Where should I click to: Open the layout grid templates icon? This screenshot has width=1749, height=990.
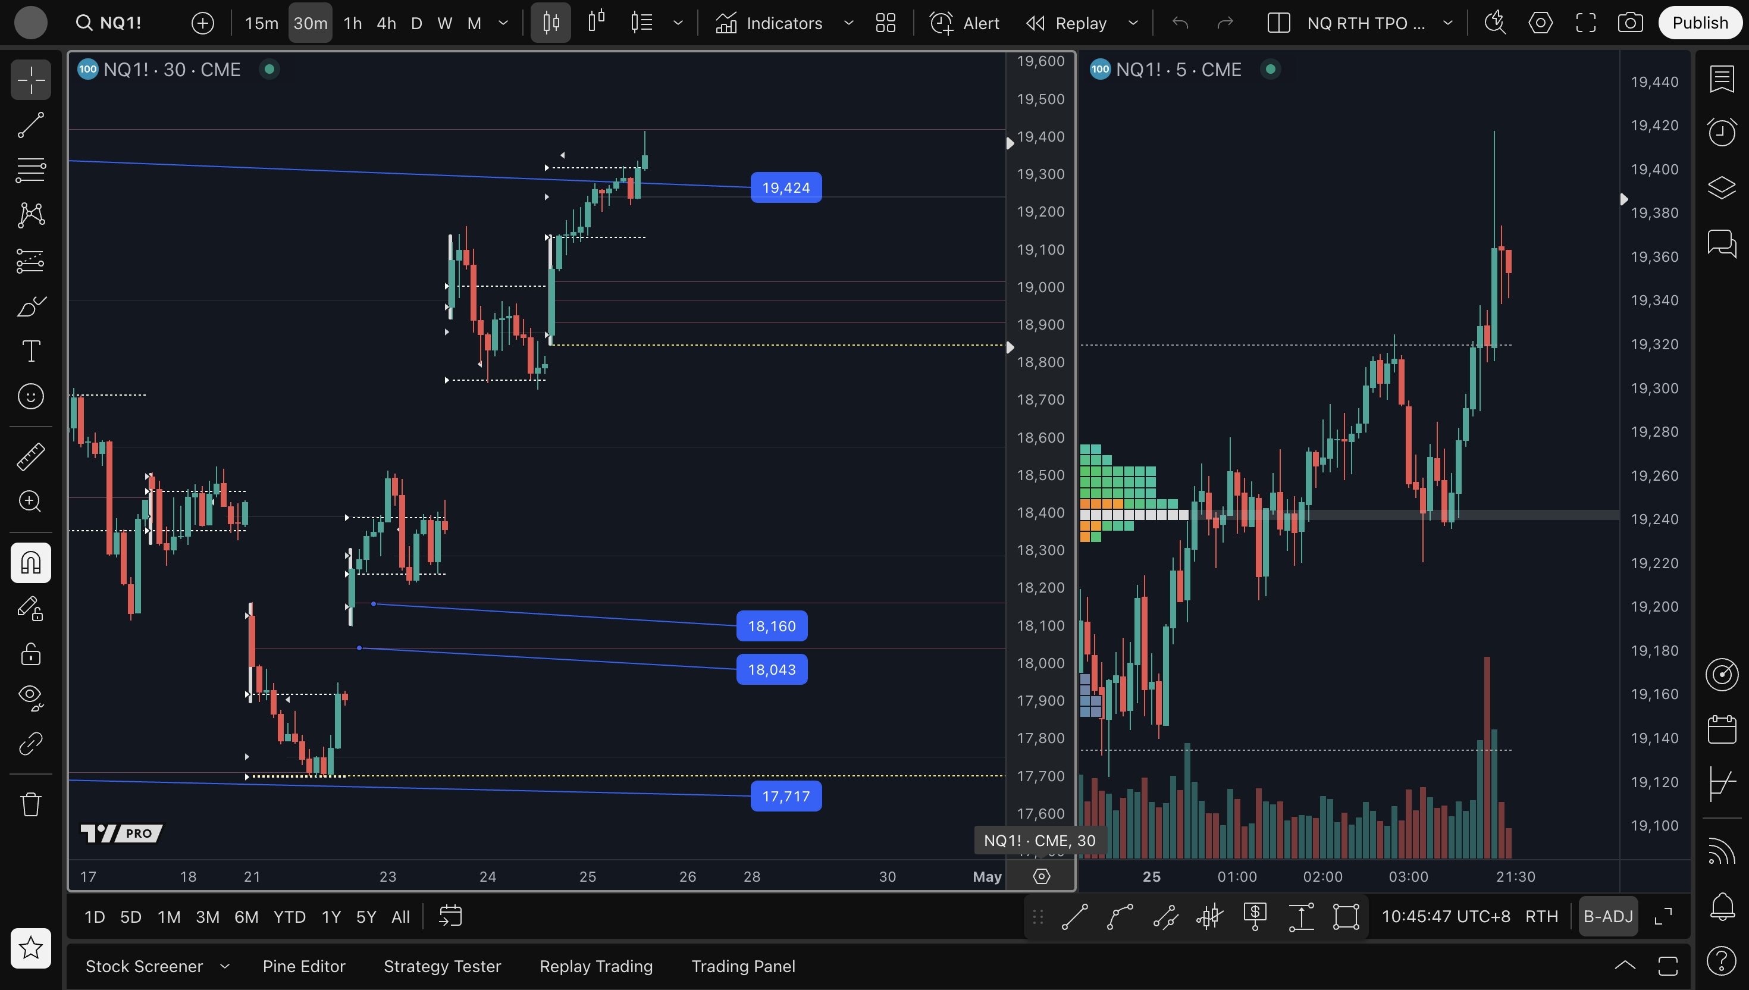tap(885, 23)
